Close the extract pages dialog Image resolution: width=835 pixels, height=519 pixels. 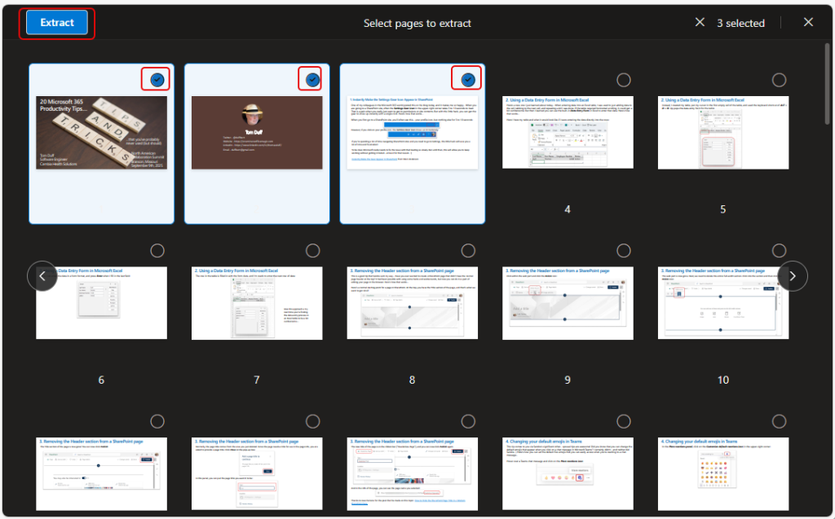[808, 22]
